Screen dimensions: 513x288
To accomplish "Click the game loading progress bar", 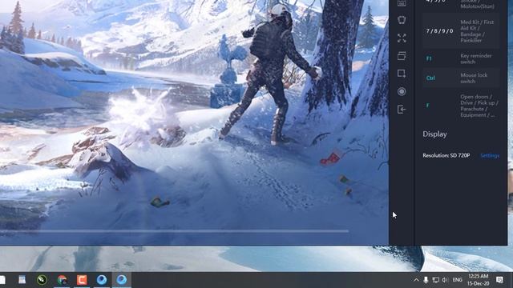I will tap(174, 231).
